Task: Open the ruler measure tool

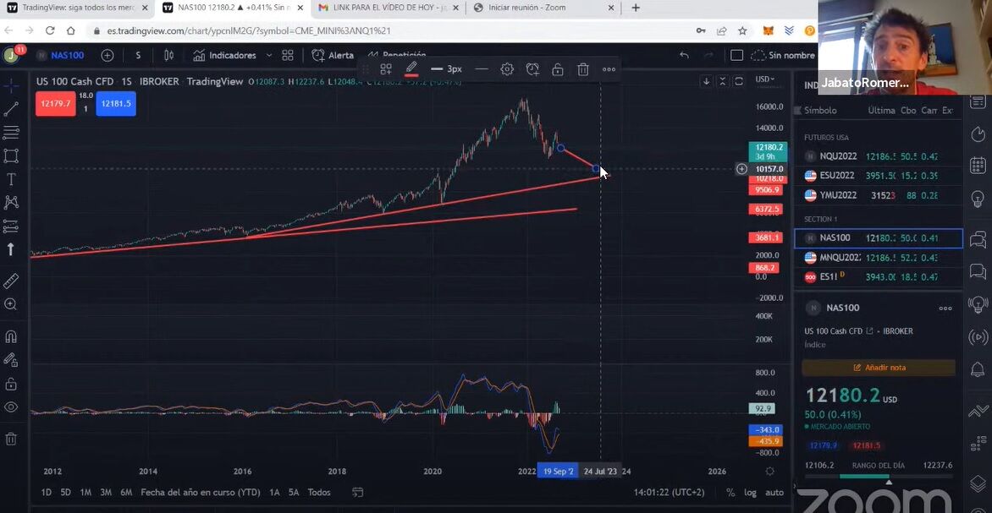Action: [11, 281]
